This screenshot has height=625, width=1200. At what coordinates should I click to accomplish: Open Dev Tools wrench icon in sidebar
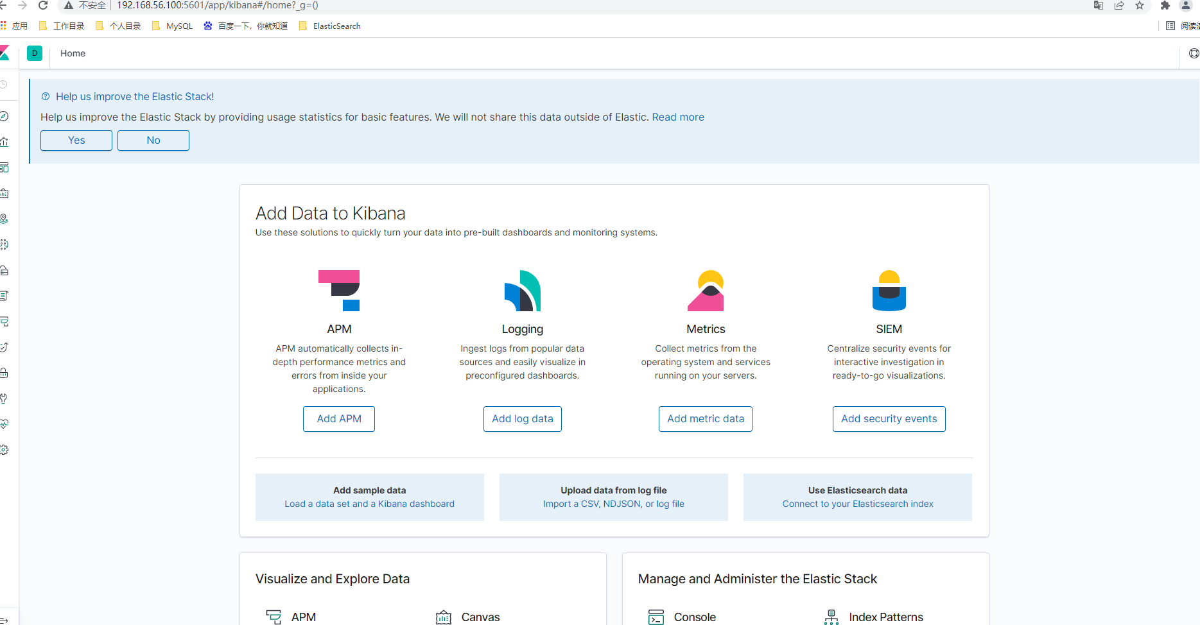5,398
